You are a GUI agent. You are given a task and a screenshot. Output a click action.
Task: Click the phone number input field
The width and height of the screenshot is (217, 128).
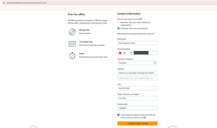145,53
